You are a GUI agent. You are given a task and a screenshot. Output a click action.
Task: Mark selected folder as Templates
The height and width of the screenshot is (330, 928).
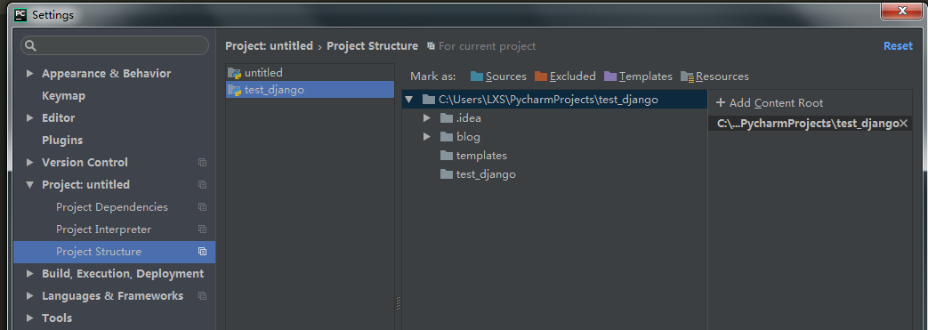point(638,76)
